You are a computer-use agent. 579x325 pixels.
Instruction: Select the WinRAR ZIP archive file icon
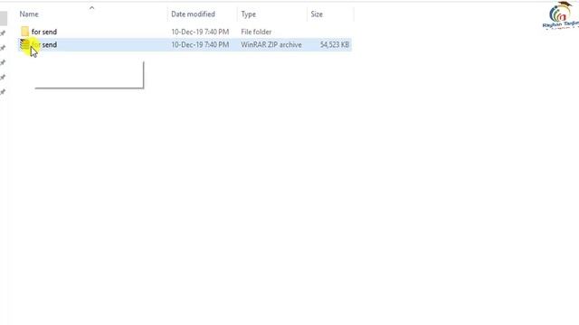(24, 44)
